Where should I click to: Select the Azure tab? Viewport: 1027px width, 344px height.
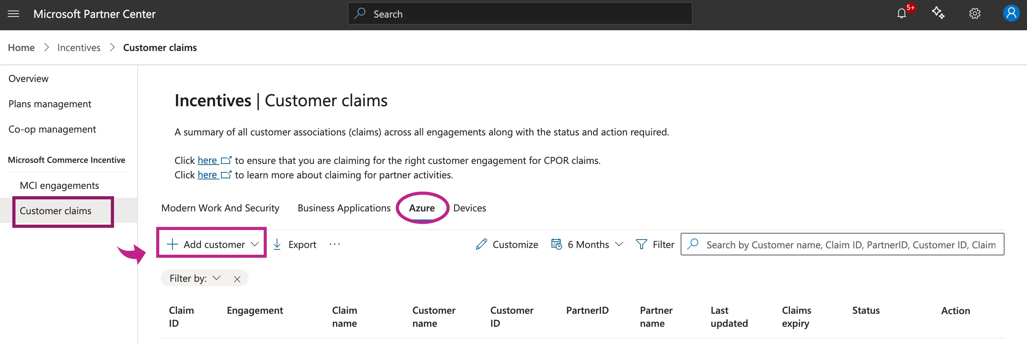(422, 208)
